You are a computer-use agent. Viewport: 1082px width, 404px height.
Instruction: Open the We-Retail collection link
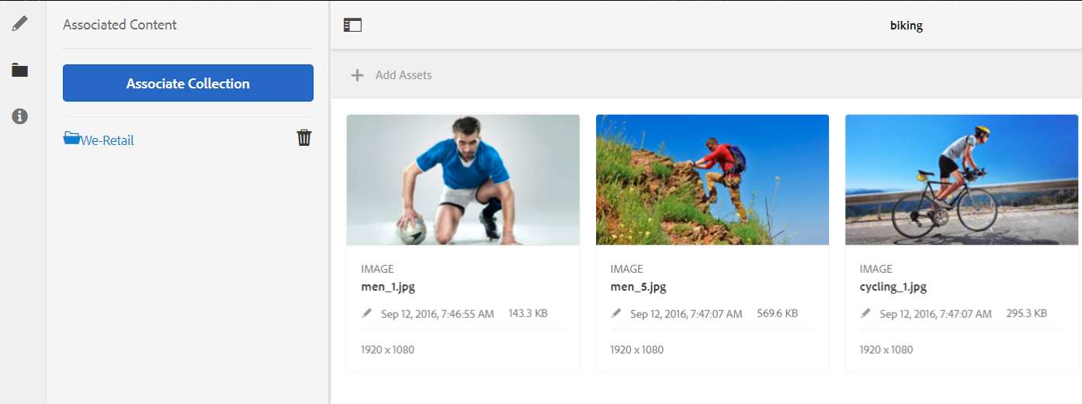(x=107, y=140)
